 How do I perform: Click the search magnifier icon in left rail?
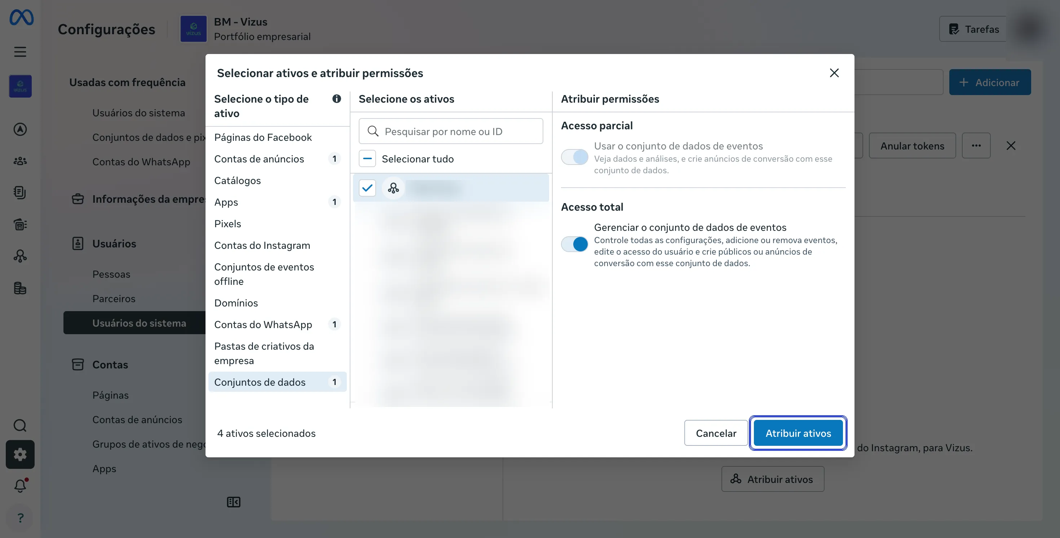[x=20, y=425]
